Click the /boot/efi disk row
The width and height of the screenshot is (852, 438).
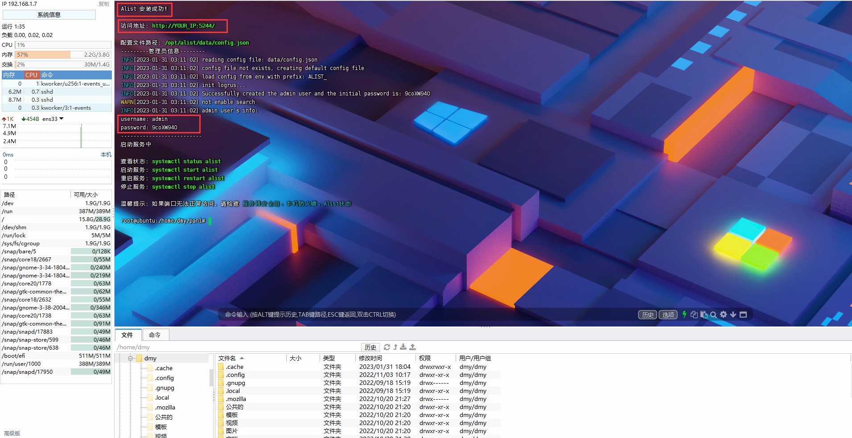[x=56, y=355]
